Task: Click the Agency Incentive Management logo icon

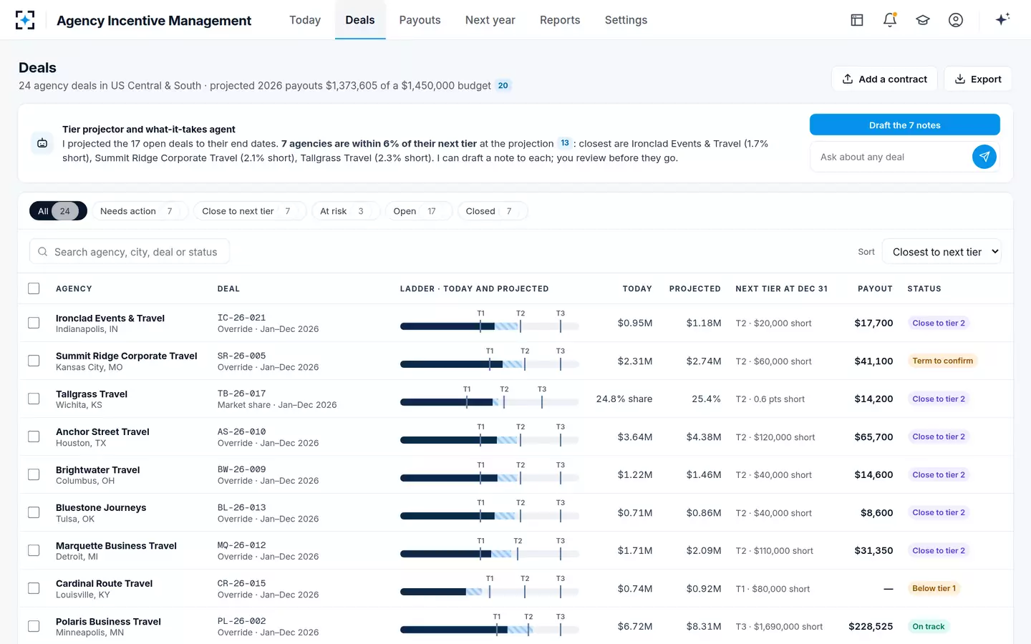Action: [x=25, y=20]
